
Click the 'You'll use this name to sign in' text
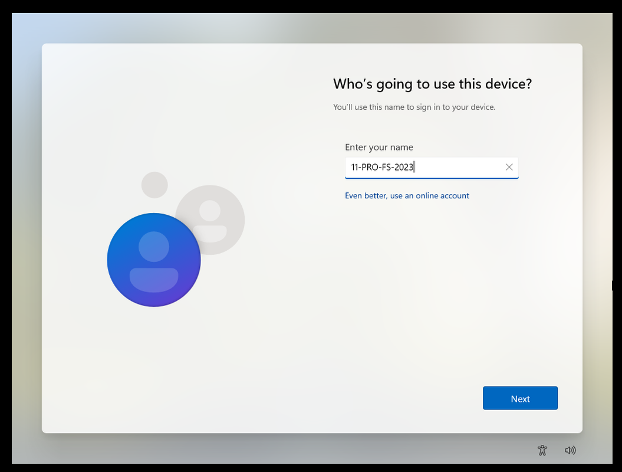point(414,107)
